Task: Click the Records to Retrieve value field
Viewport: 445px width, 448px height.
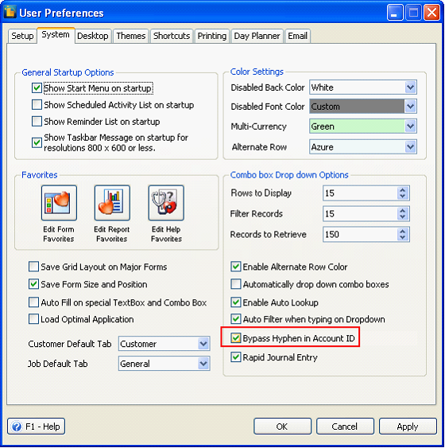Action: tap(361, 234)
